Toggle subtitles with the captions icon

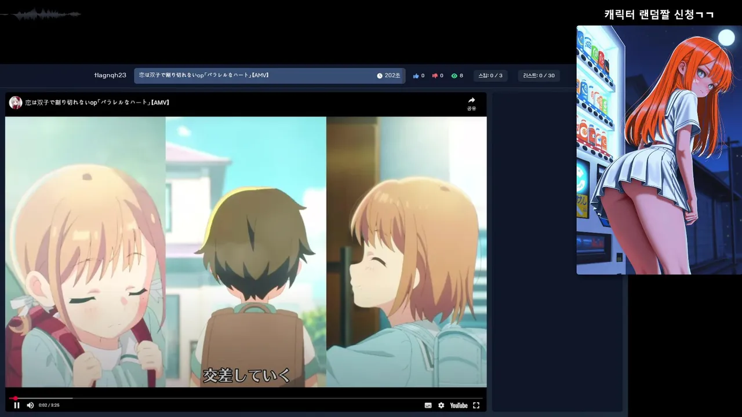tap(428, 405)
